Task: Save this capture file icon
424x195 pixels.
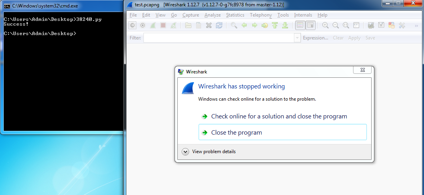Action: coord(199,25)
